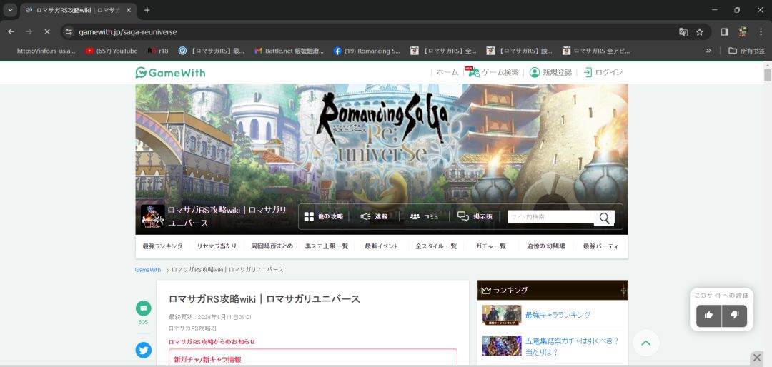Select 最新イベント nav tab

pyautogui.click(x=381, y=246)
